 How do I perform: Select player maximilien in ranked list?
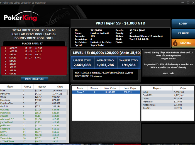tap(33, 113)
